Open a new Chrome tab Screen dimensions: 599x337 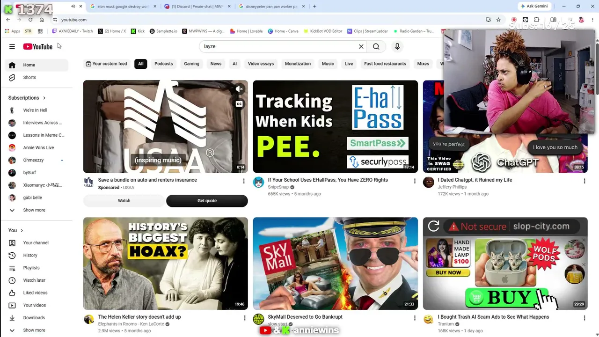coord(314,7)
